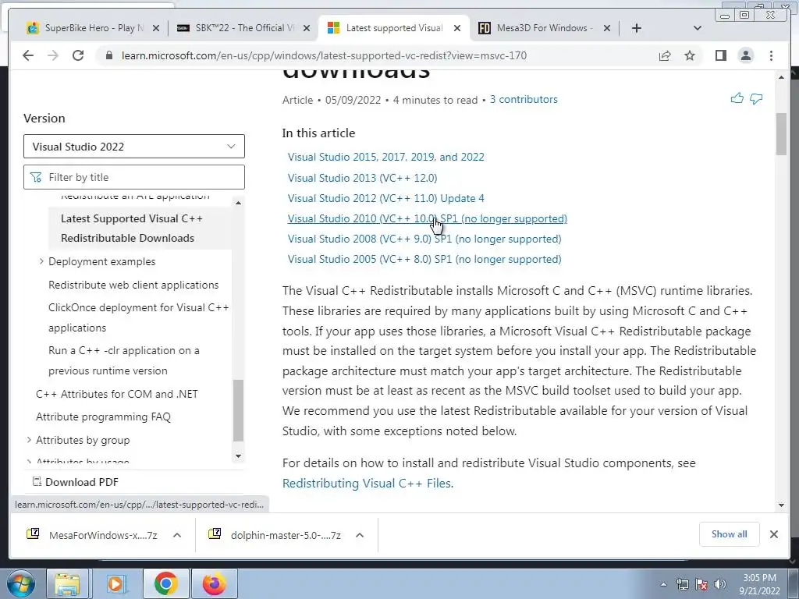Viewport: 799px width, 599px height.
Task: Click the volume speaker tray icon
Action: (720, 584)
